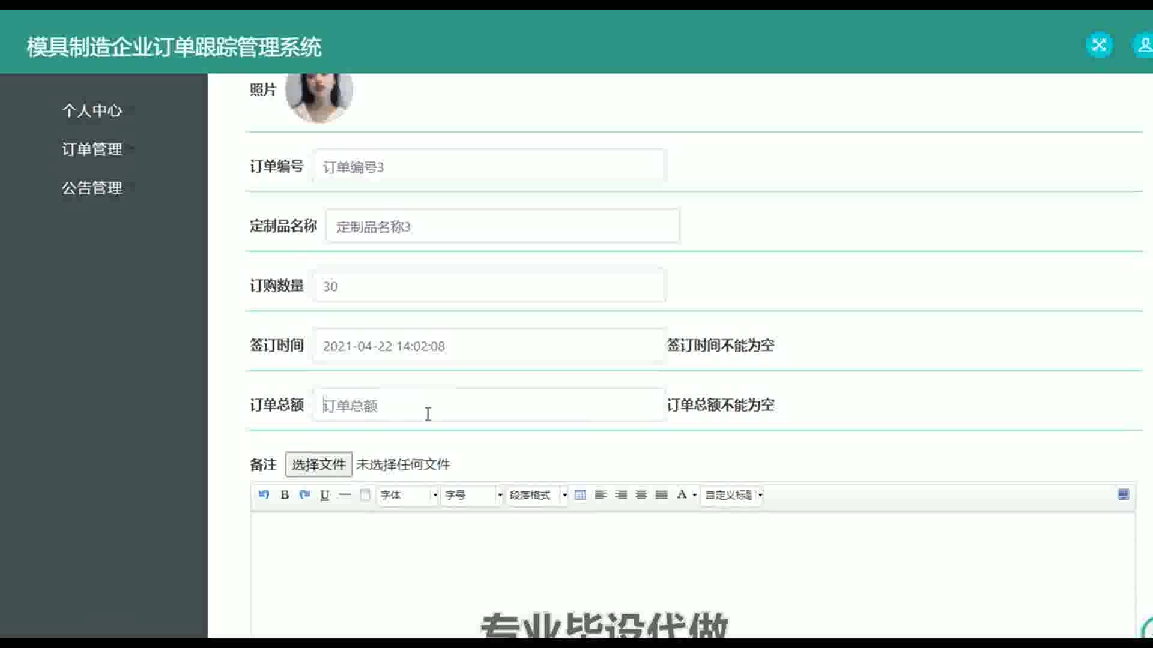
Task: Click the 选择文件 button
Action: click(318, 464)
